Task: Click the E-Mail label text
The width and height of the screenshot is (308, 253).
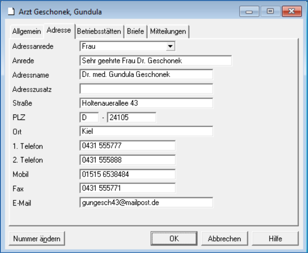Action: (x=22, y=203)
